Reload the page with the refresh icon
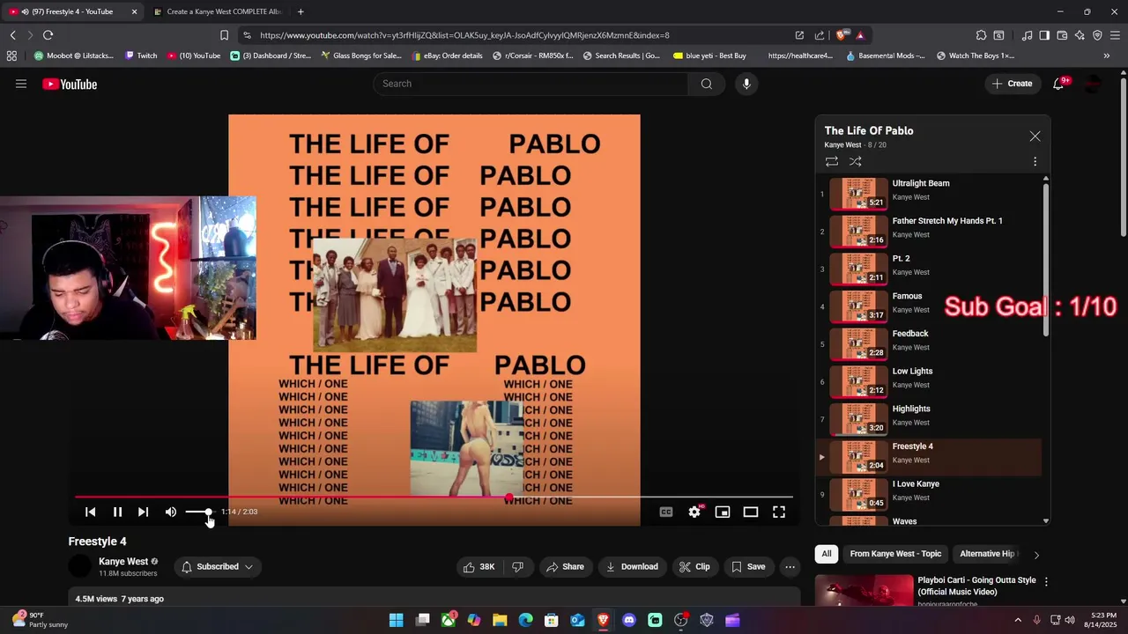The image size is (1128, 634). [48, 35]
